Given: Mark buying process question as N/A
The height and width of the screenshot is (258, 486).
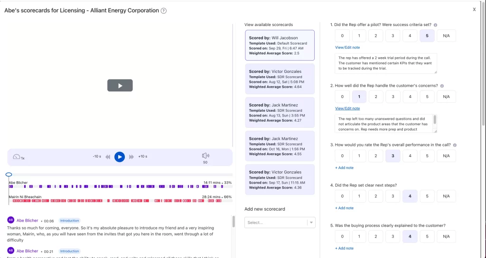Looking at the screenshot, I should [x=446, y=236].
